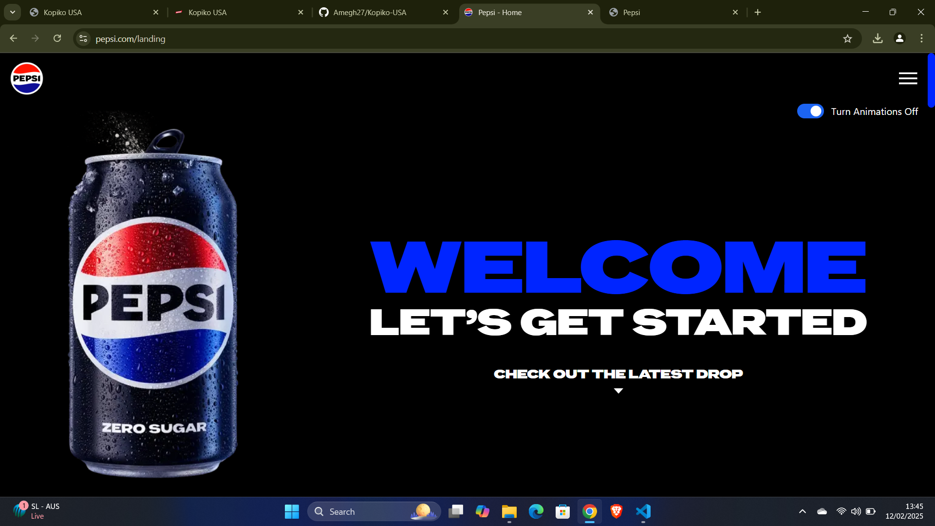The height and width of the screenshot is (526, 935).
Task: Reload the Pepsi landing page
Action: point(57,38)
